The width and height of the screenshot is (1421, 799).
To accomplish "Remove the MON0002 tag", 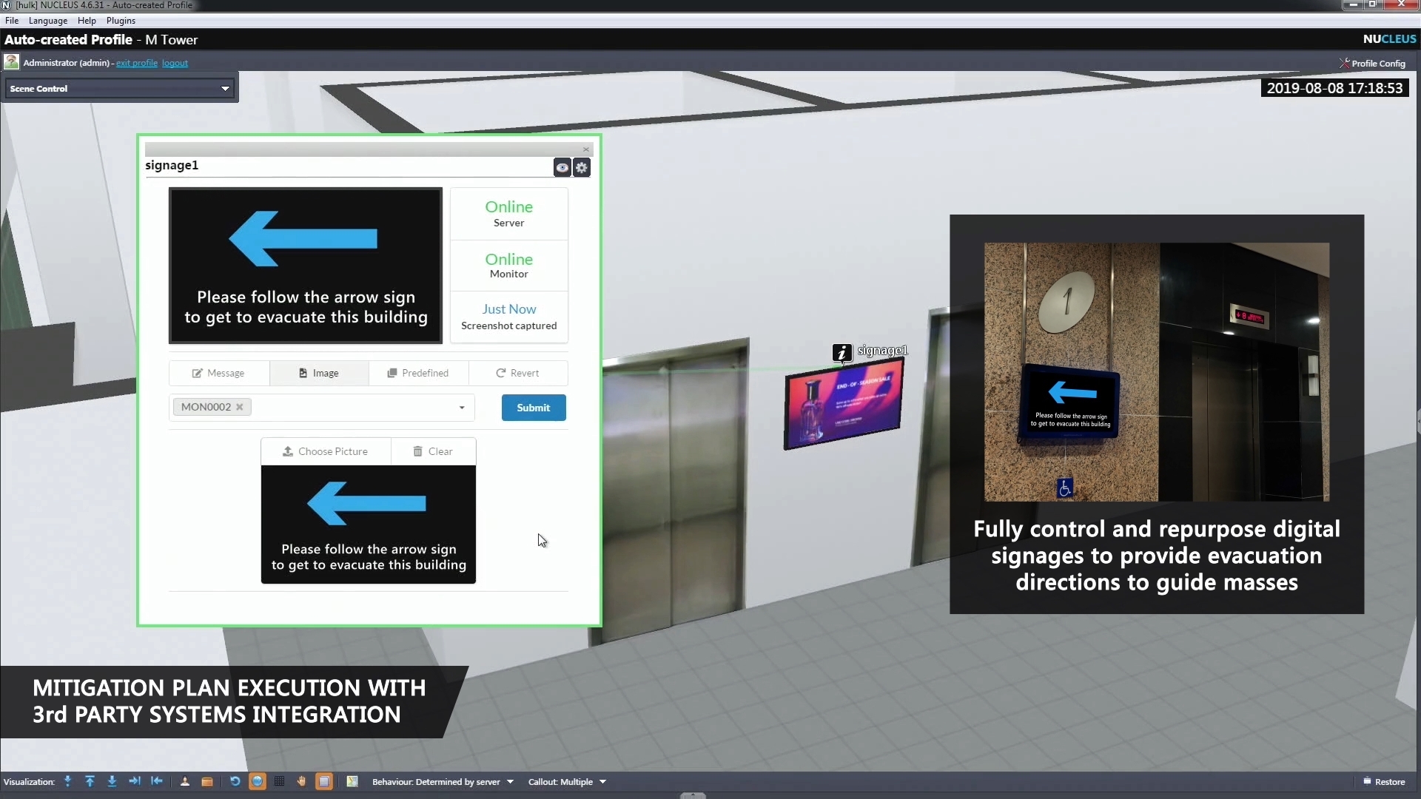I will [x=240, y=407].
